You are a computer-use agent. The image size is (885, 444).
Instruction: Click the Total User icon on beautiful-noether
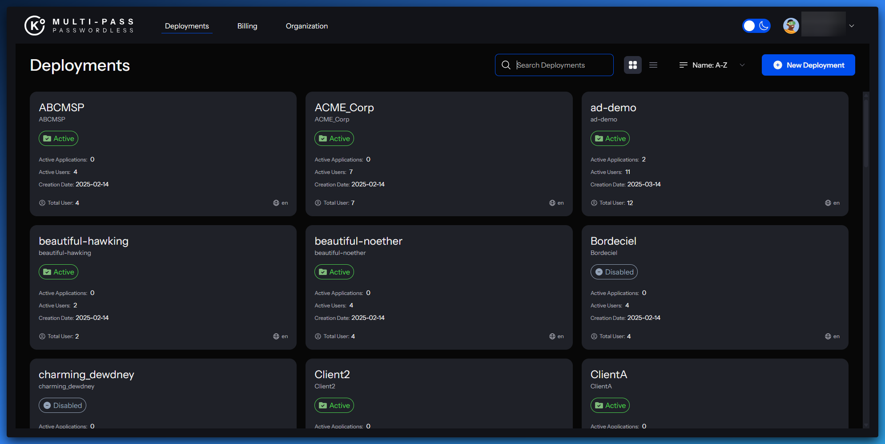(318, 336)
